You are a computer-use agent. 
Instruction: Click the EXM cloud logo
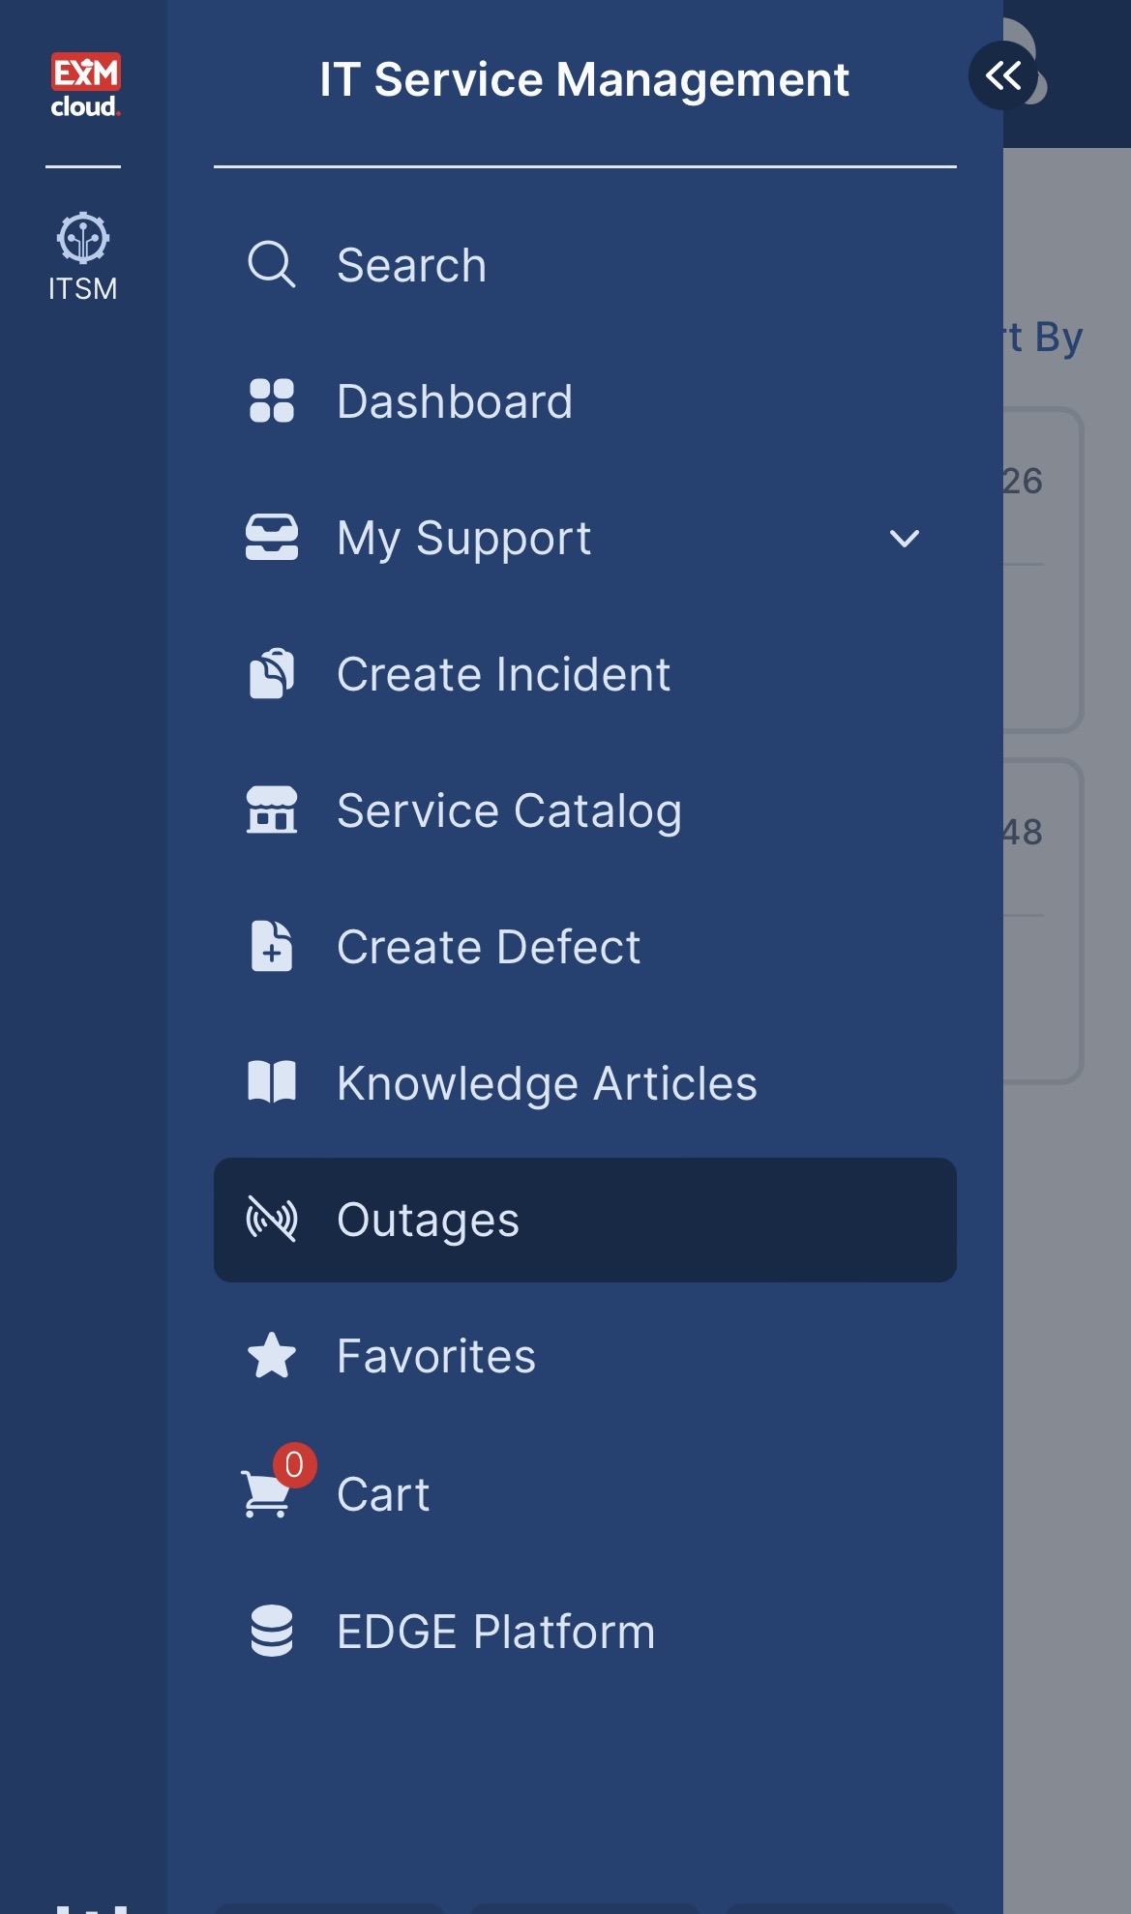pos(85,85)
